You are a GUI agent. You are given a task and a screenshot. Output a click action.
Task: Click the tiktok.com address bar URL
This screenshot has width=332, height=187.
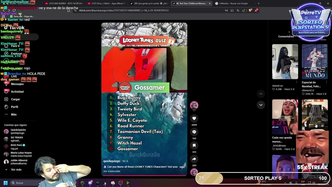pyautogui.click(x=124, y=10)
